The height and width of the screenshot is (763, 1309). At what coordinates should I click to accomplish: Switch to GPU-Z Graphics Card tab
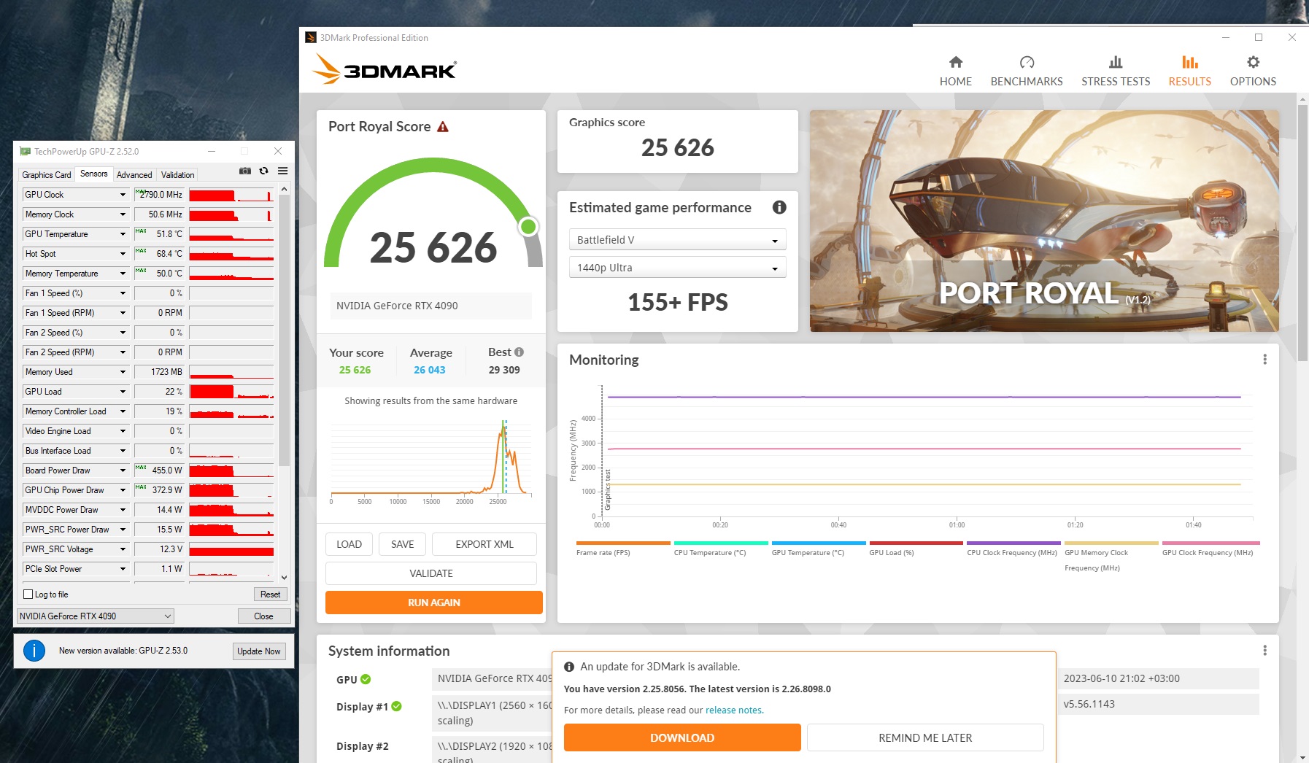tap(47, 175)
